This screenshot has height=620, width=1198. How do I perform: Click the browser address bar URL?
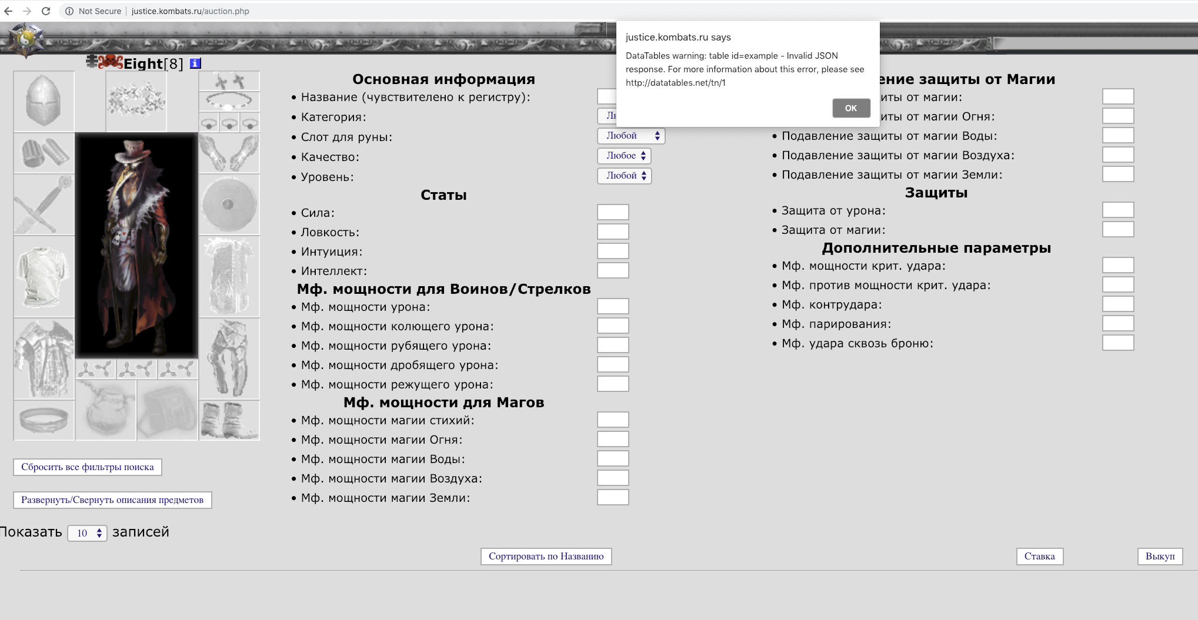point(190,11)
